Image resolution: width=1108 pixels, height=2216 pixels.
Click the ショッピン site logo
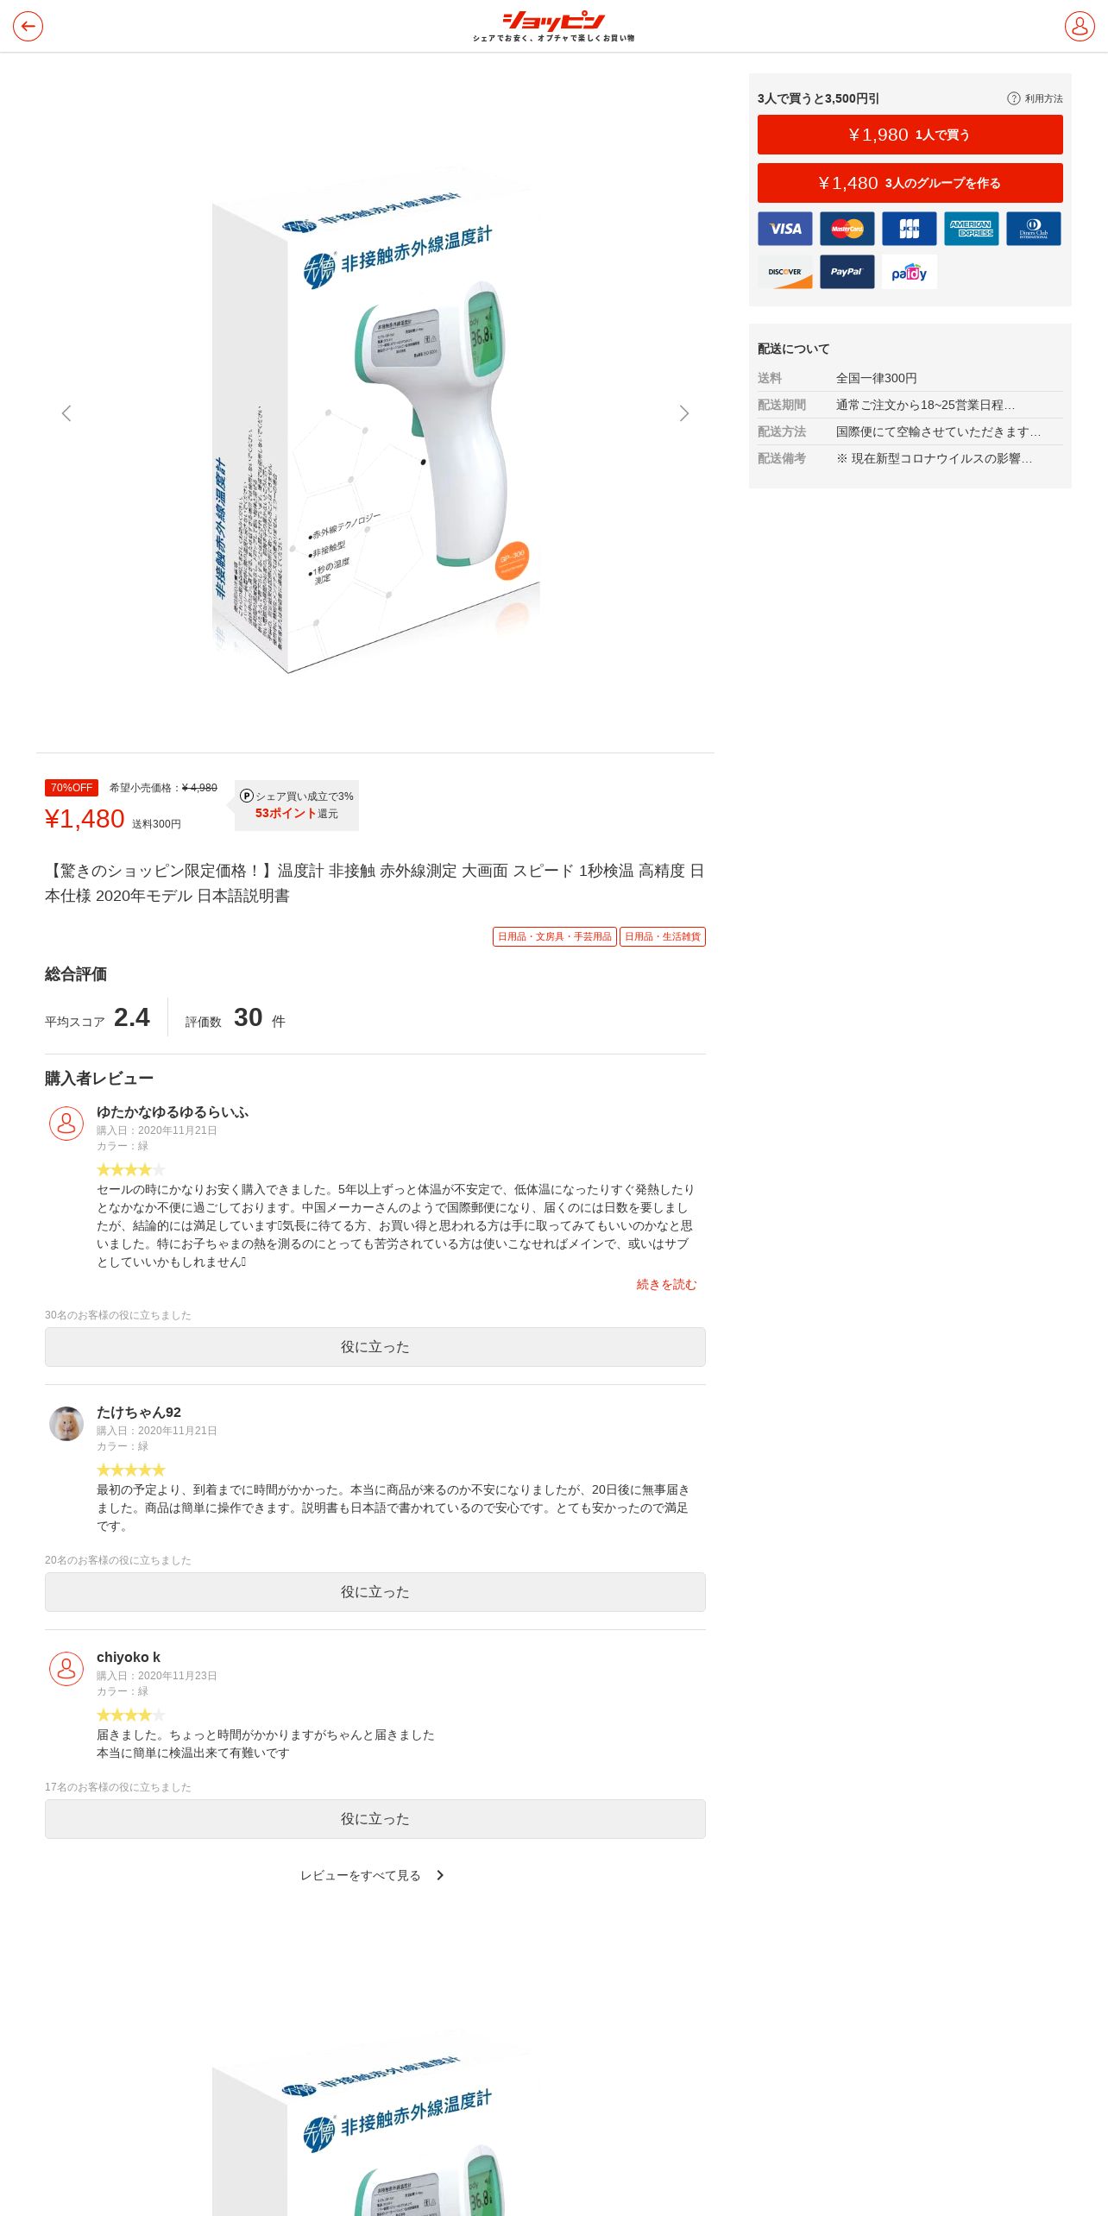553,26
